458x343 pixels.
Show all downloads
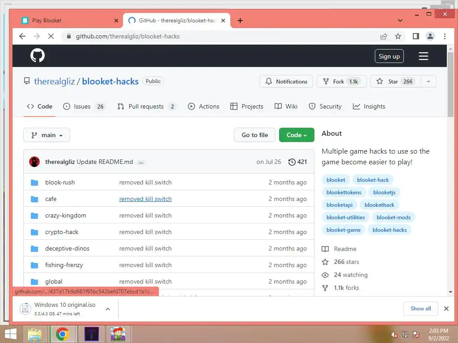(420, 309)
